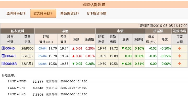Click the orange plus for S&P500 row
The image size is (188, 98).
point(179,48)
